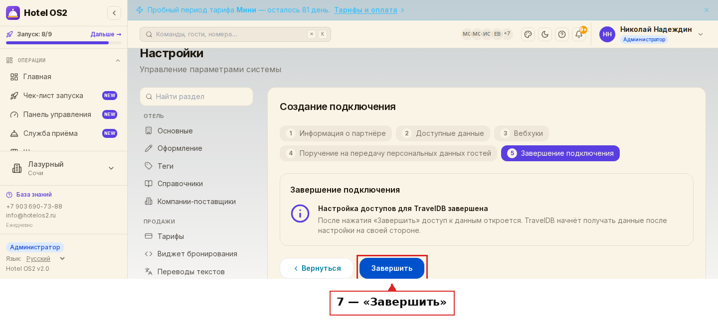Focus the Найти раздел search field

click(196, 97)
